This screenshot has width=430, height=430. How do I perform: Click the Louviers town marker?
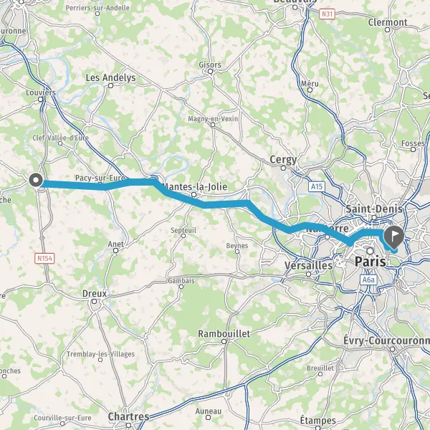tap(41, 100)
